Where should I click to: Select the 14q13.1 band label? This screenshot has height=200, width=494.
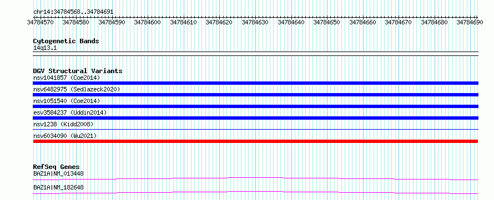pyautogui.click(x=45, y=48)
